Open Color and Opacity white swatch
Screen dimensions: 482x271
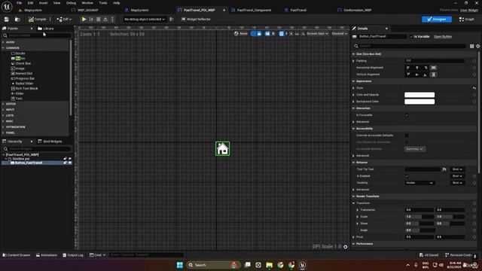tap(419, 95)
